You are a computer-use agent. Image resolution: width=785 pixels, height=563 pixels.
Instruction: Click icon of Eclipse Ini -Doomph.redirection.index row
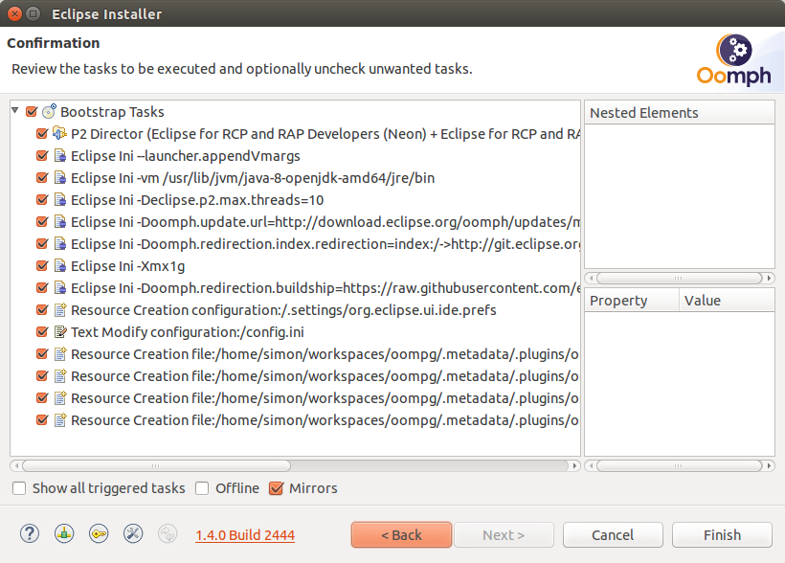pyautogui.click(x=60, y=244)
